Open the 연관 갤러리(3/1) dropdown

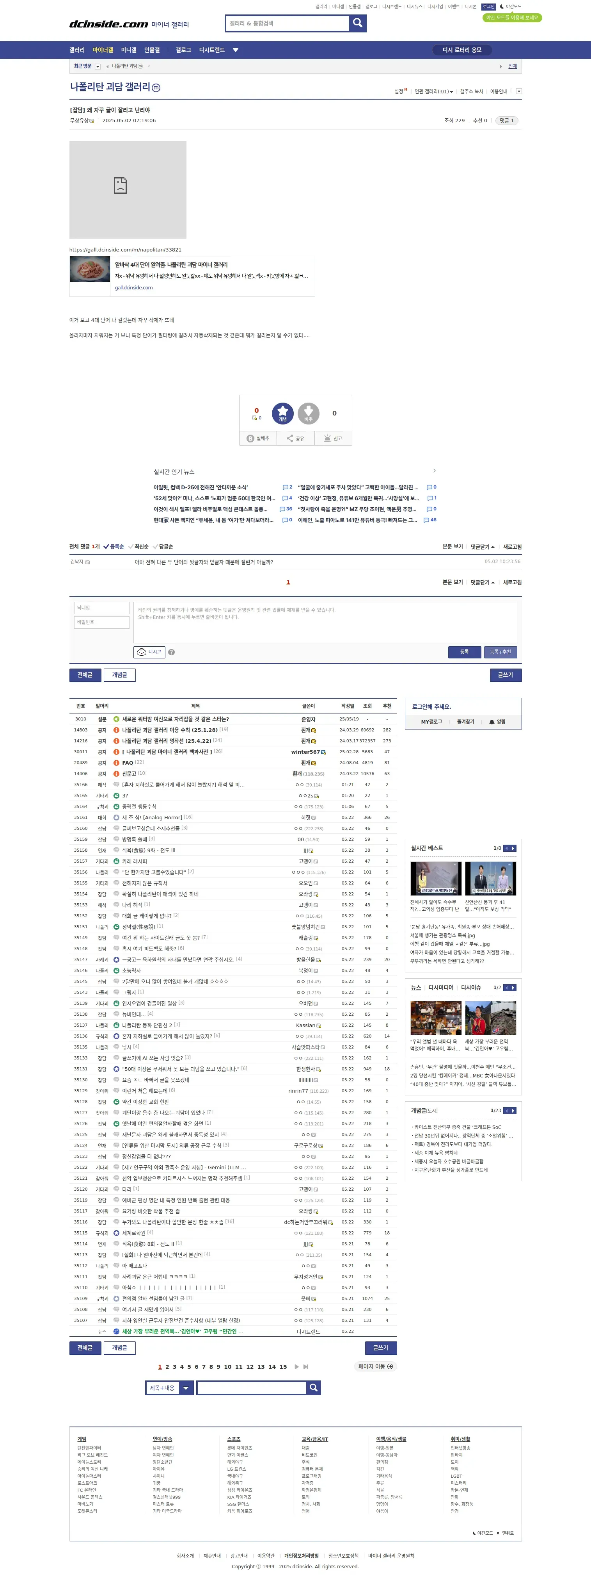point(433,91)
